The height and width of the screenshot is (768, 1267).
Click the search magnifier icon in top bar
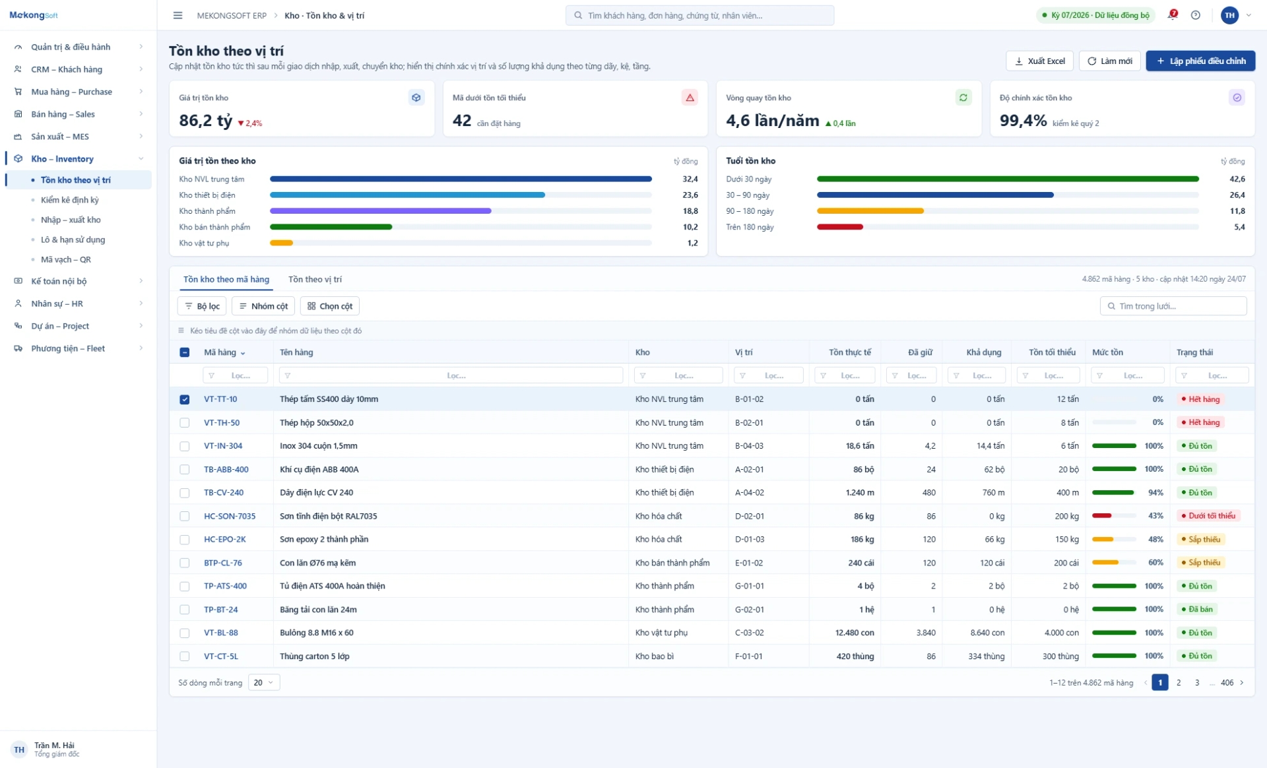tap(578, 15)
